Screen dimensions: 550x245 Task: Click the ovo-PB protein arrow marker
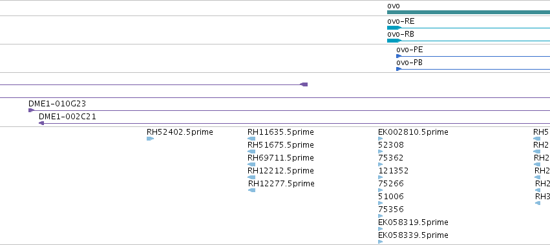(399, 69)
